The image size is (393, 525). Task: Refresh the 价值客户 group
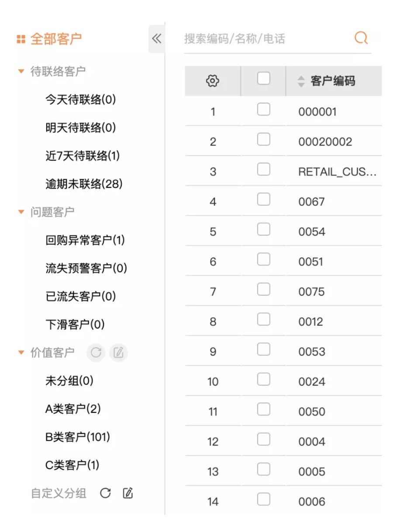[96, 353]
